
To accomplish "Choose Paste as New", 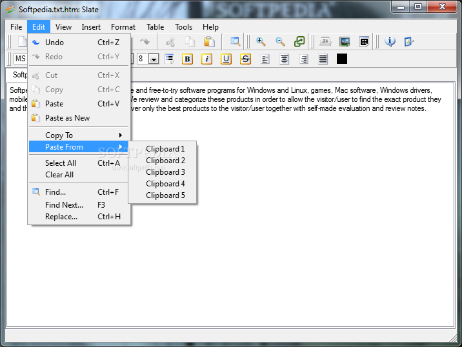I will [79, 118].
